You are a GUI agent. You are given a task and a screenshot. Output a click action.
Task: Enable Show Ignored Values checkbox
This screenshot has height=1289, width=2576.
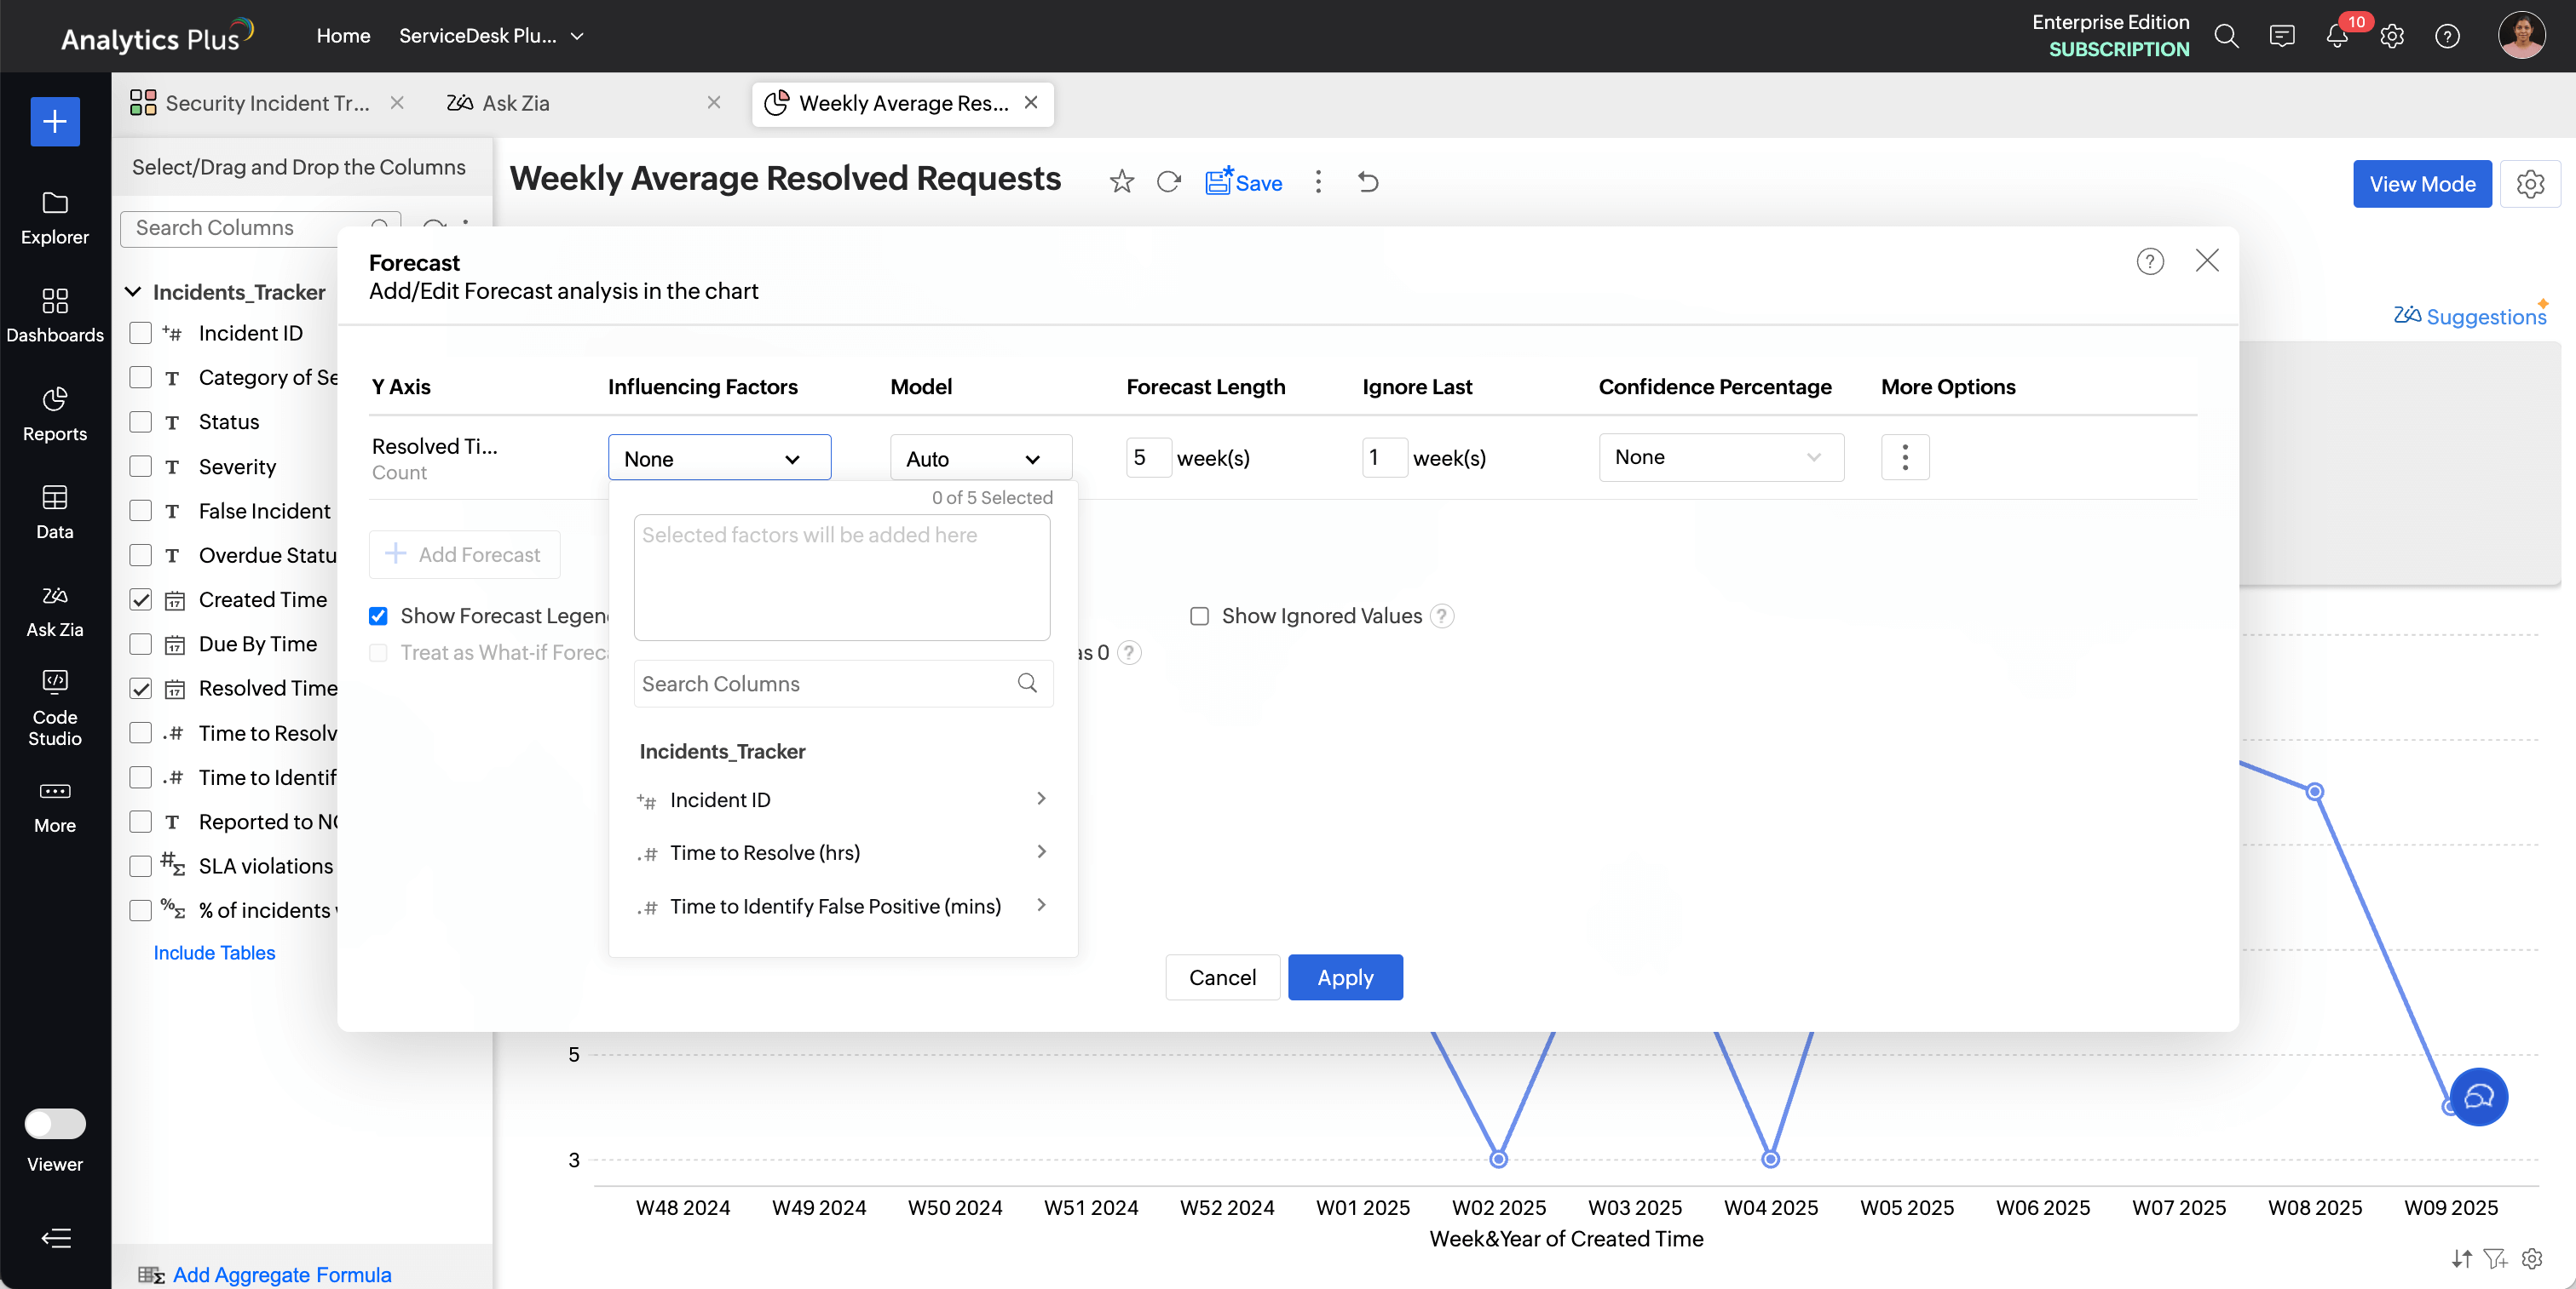coord(1199,616)
